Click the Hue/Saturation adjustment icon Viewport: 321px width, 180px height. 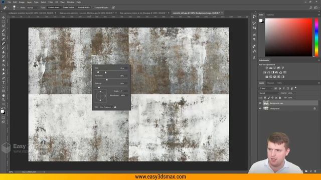(265, 72)
